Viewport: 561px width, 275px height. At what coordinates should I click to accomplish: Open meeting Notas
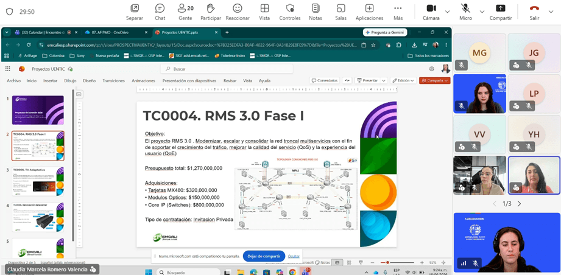coord(315,12)
